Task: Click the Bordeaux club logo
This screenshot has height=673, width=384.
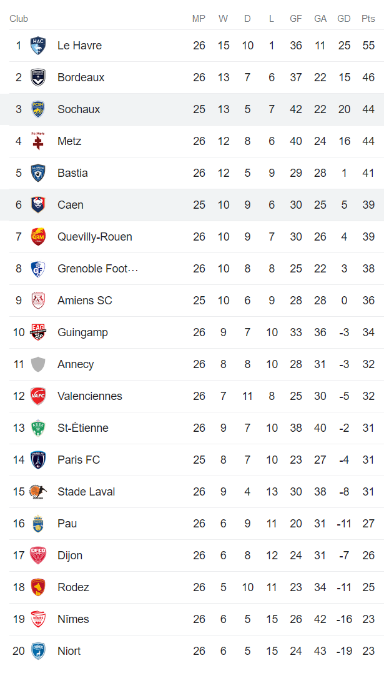Action: click(38, 77)
